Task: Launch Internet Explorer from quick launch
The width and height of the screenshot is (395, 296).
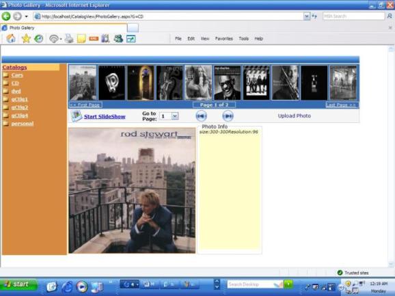Action: tap(67, 286)
